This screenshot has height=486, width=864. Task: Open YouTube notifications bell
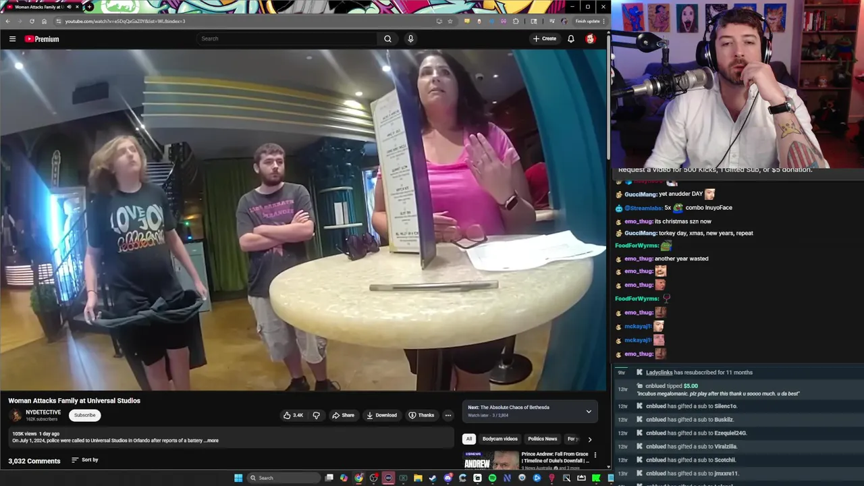571,38
